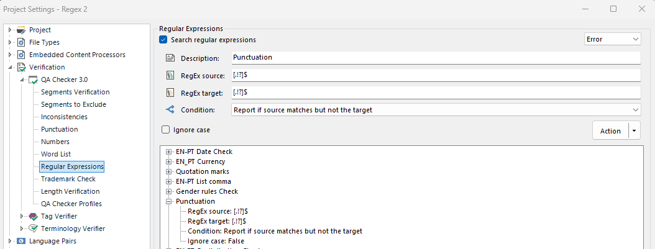Click the Project folder icon in tree

pyautogui.click(x=22, y=30)
